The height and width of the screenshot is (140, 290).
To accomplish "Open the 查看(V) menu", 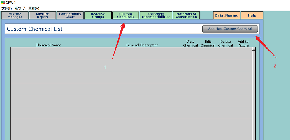I will coord(34,8).
